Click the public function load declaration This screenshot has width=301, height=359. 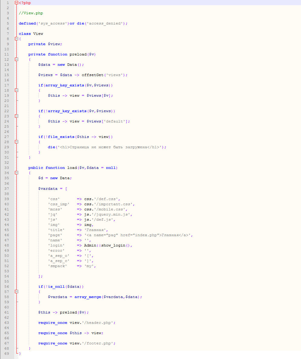tap(73, 168)
